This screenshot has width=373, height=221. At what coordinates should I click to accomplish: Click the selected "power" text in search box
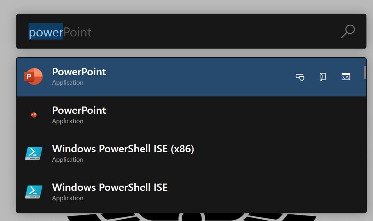point(46,32)
